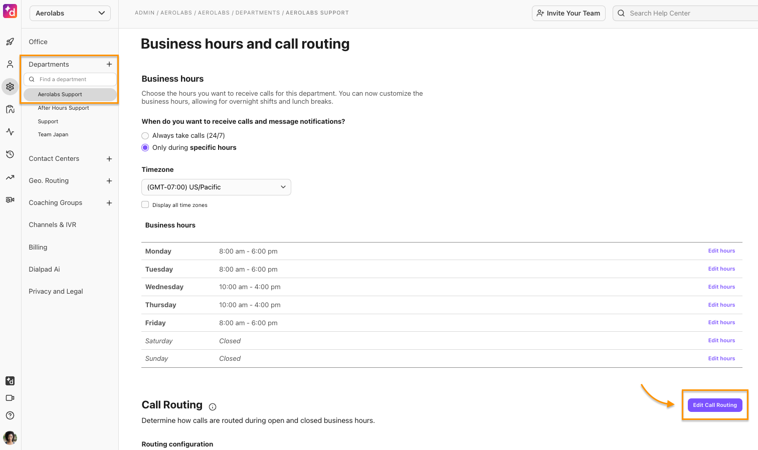Viewport: 758px width, 450px height.
Task: Edit hours for Monday
Action: coord(721,251)
